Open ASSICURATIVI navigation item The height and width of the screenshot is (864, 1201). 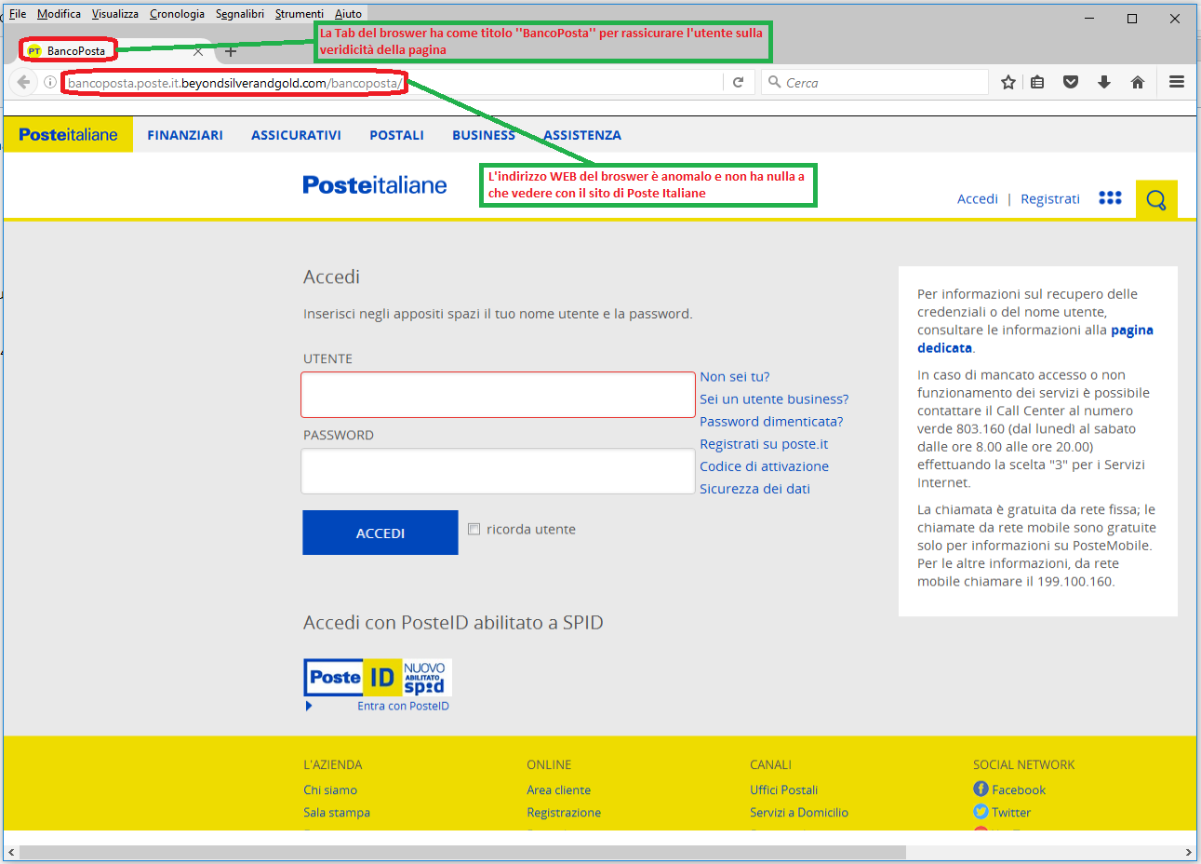coord(296,135)
